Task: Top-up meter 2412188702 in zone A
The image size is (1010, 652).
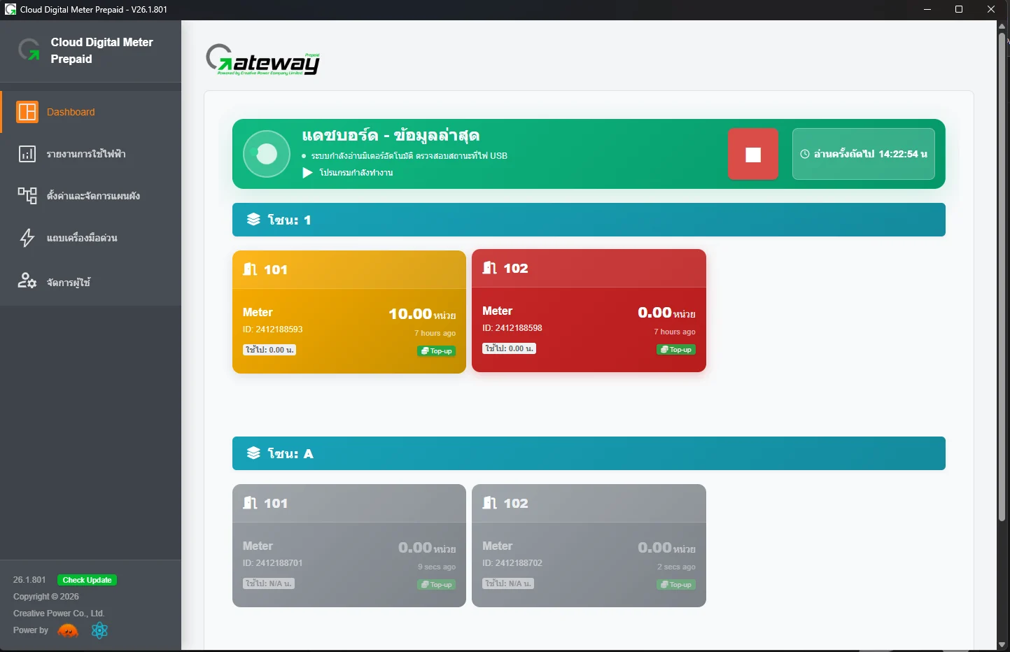Action: tap(676, 585)
